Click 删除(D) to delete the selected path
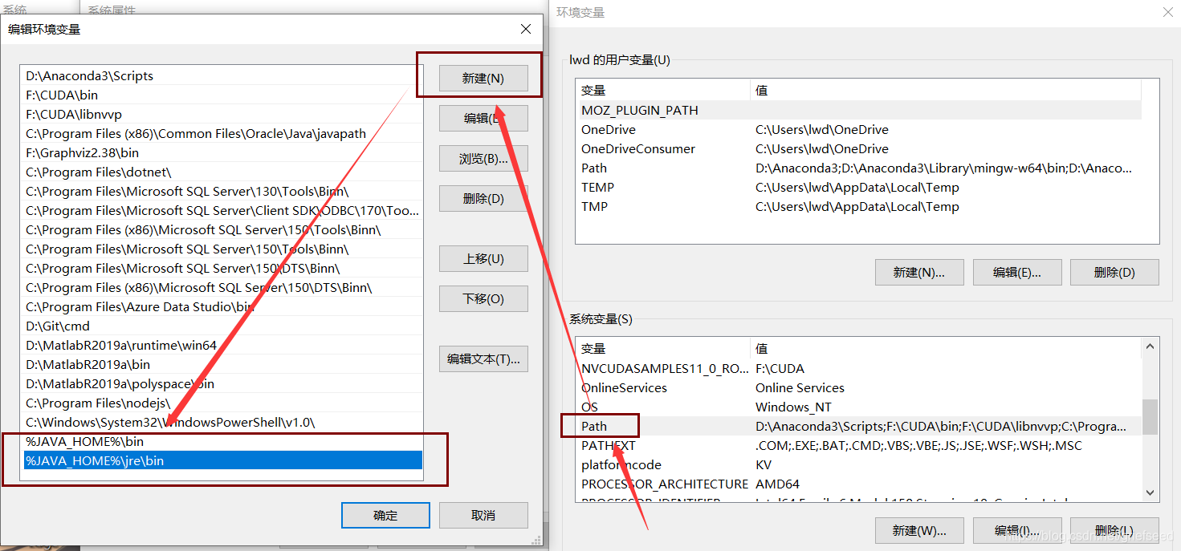The height and width of the screenshot is (551, 1181). click(483, 198)
